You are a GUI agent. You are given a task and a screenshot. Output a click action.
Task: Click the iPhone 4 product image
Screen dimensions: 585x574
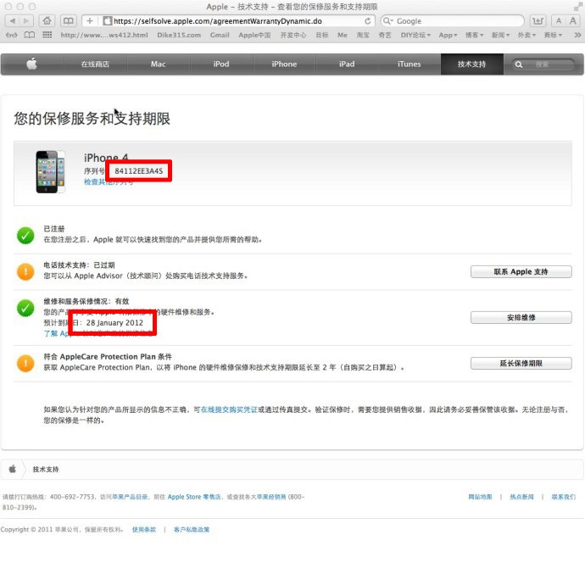coord(50,170)
